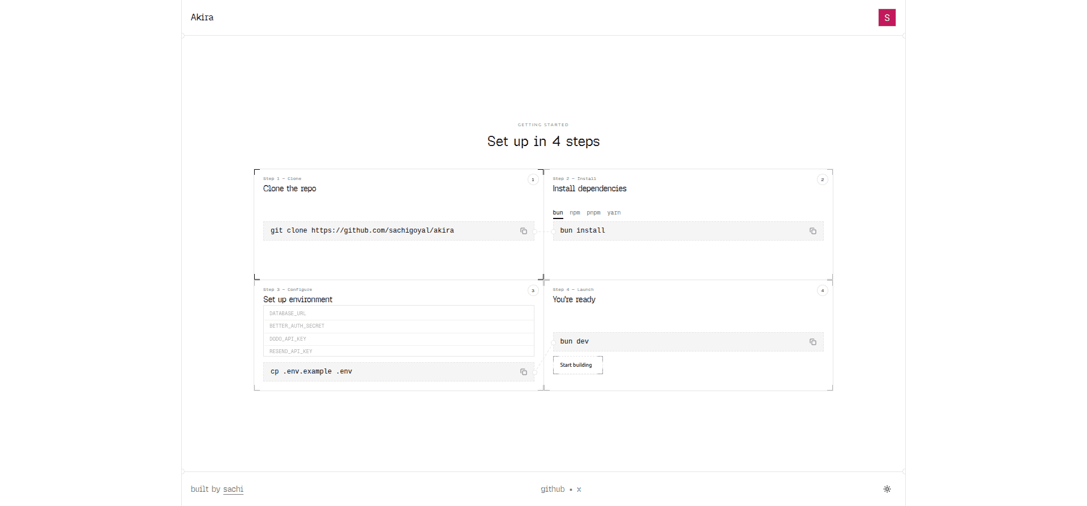Toggle the light/dark theme sun icon
Viewport: 1087px width, 506px height.
[x=887, y=489]
